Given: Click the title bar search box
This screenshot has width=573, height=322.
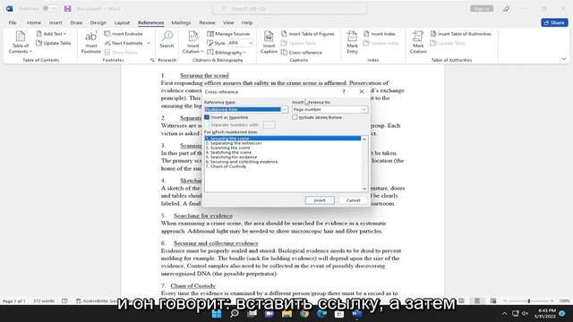Looking at the screenshot, I should point(290,8).
